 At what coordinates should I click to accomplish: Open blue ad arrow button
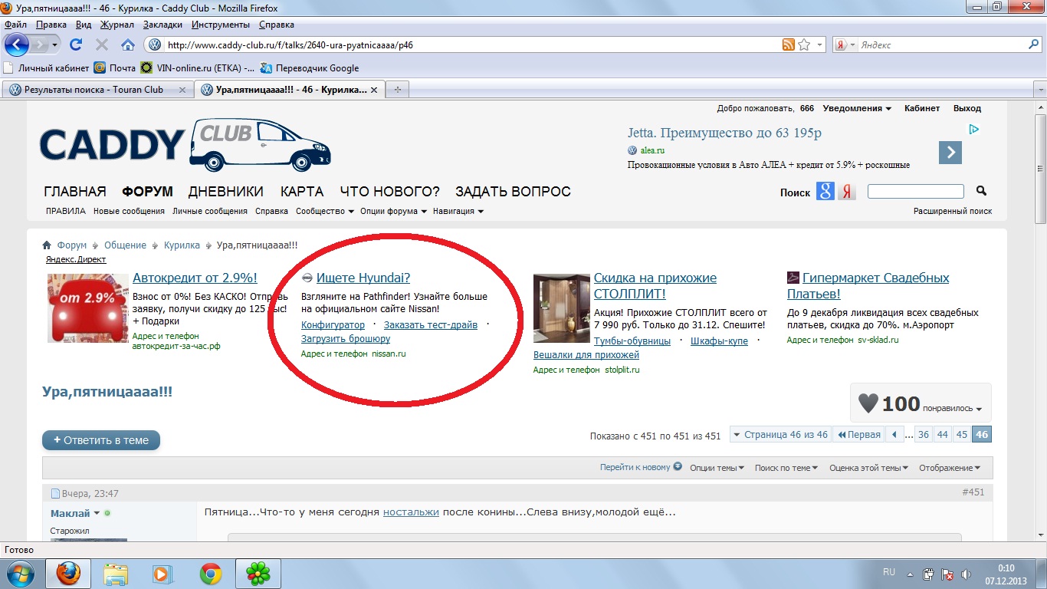[950, 153]
